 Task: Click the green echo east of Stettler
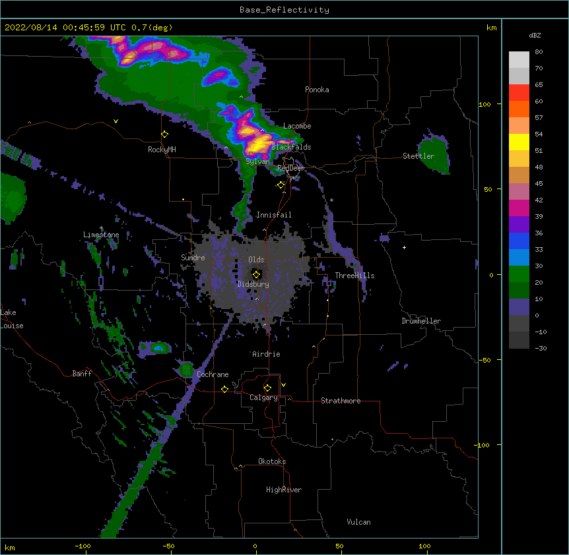click(434, 154)
